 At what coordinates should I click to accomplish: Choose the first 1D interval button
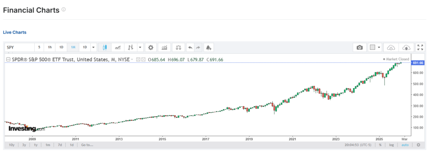click(61, 47)
